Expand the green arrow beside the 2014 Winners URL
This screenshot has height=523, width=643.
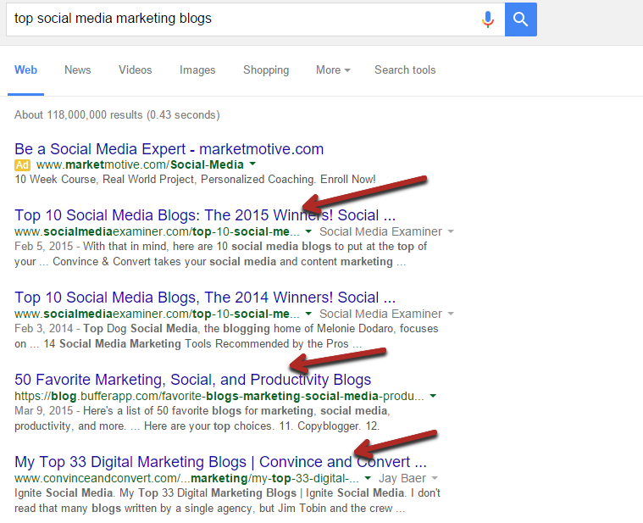(308, 314)
